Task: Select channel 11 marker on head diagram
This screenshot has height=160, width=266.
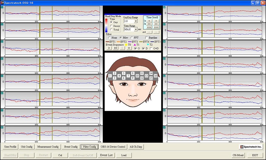Action: coord(142,73)
